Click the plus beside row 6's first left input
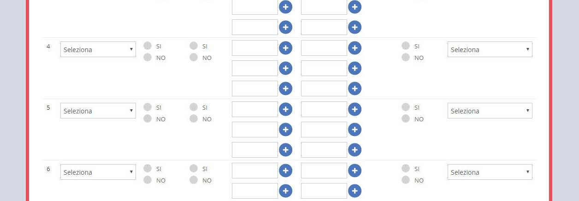Image resolution: width=579 pixels, height=201 pixels. (286, 171)
